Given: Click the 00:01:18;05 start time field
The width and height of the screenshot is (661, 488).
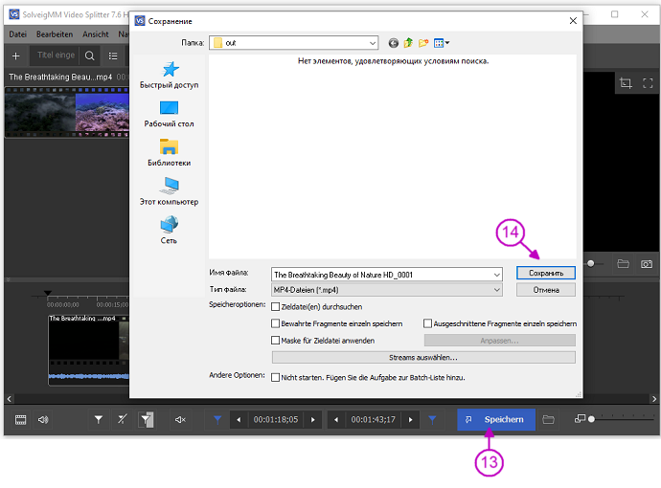Looking at the screenshot, I should (x=276, y=419).
